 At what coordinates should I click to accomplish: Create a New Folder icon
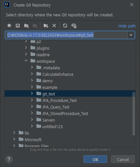point(46,26)
